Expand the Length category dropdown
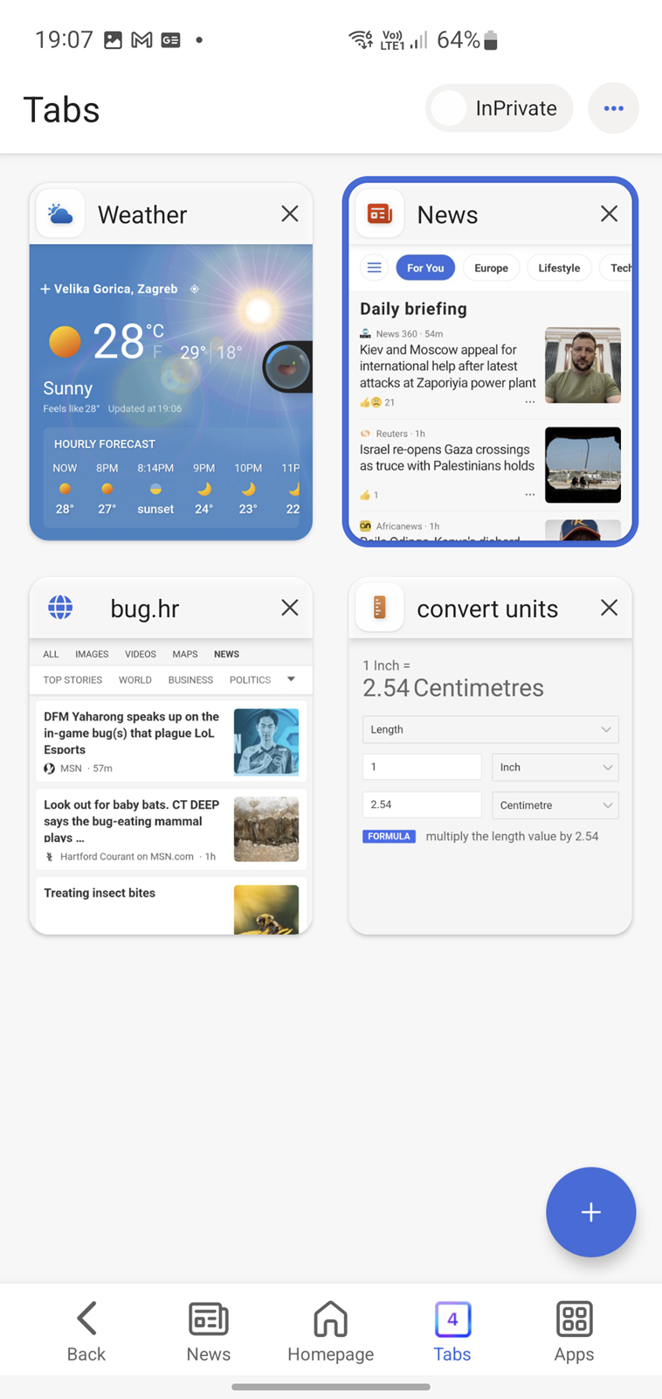Screen dimensions: 662x1399 point(490,729)
